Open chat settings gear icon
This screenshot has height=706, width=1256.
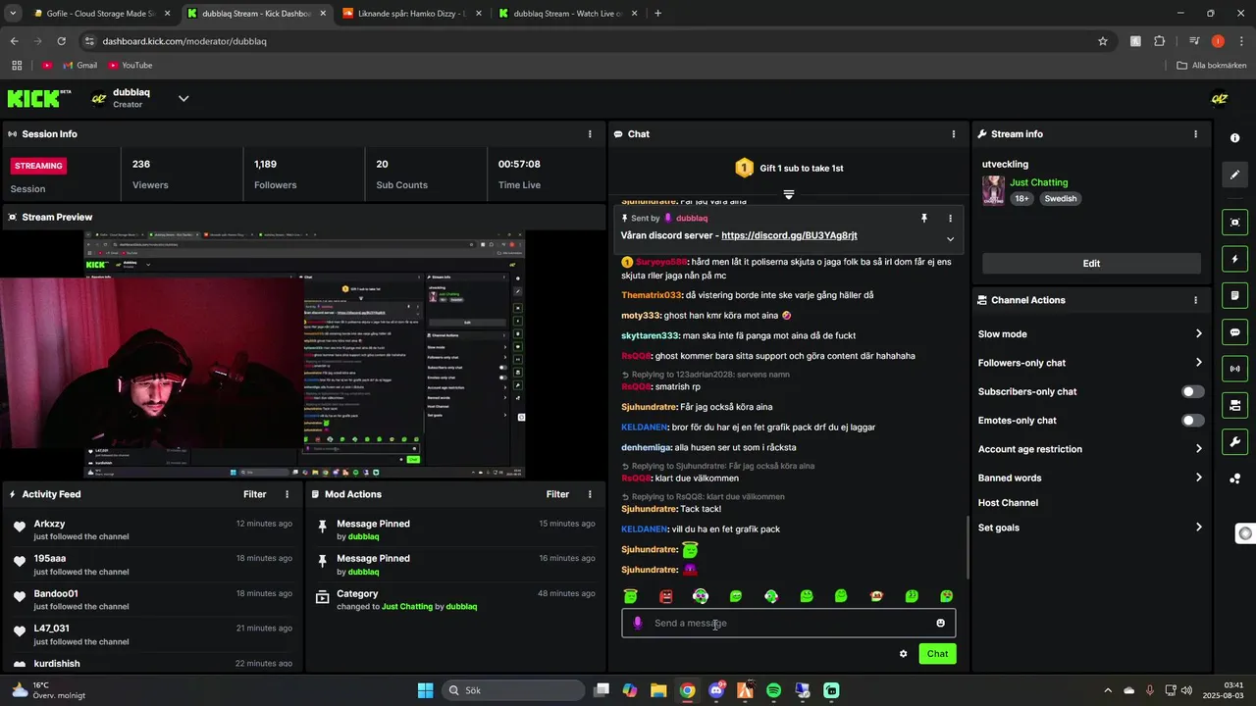point(903,654)
